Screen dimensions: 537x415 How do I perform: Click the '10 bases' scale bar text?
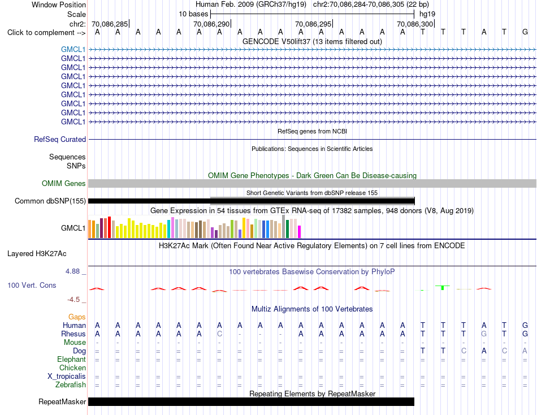point(193,14)
